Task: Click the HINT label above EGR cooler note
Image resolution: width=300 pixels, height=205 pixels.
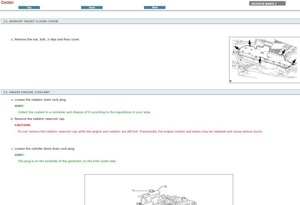Action: (x=20, y=155)
